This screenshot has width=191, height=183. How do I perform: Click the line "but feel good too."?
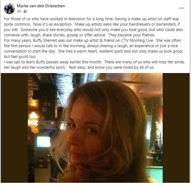(x=20, y=57)
